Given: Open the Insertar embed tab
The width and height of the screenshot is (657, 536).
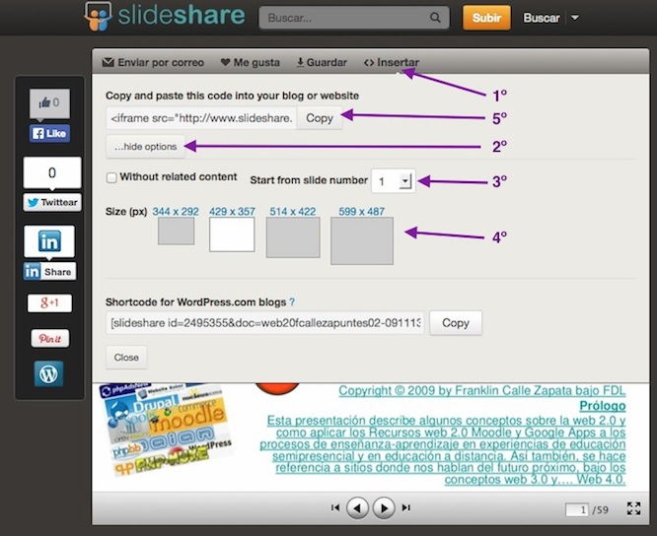Looking at the screenshot, I should (x=392, y=62).
